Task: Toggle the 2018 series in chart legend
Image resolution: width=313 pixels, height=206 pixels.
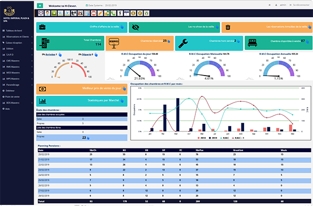Action: (x=202, y=138)
